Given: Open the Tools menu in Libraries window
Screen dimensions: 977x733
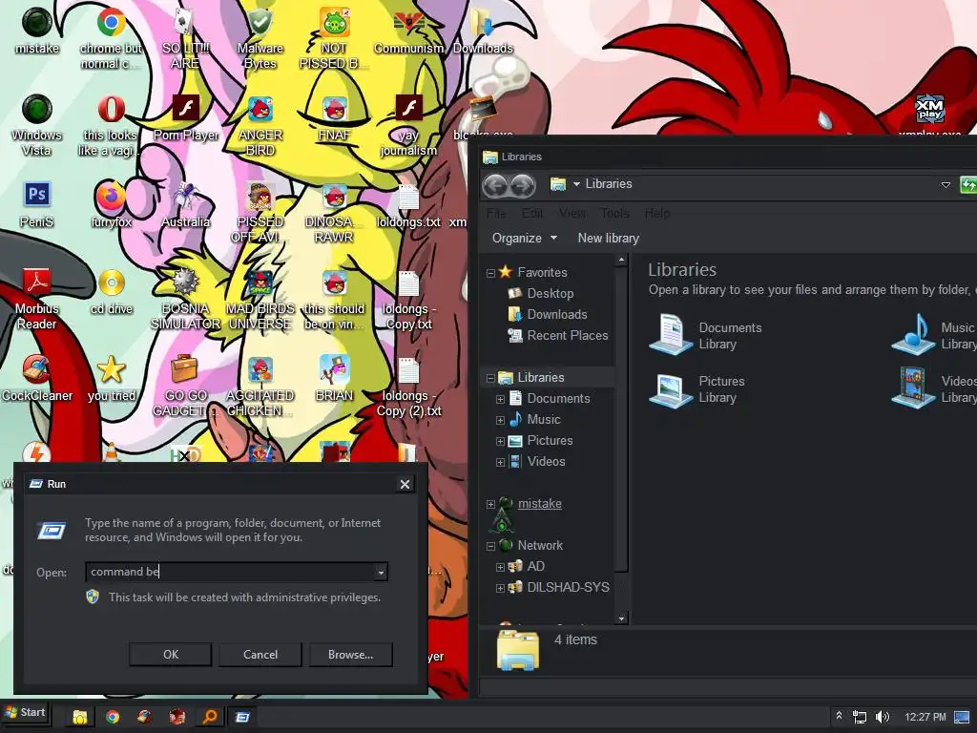Looking at the screenshot, I should pyautogui.click(x=615, y=213).
